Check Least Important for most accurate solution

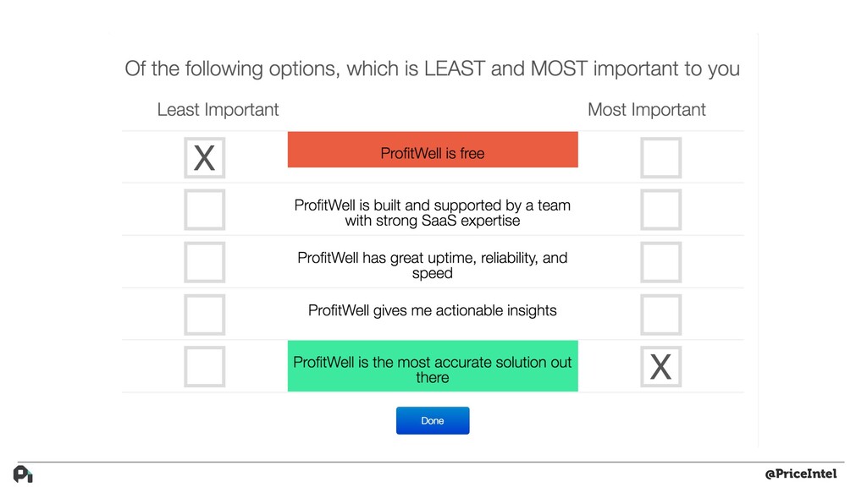(x=205, y=367)
